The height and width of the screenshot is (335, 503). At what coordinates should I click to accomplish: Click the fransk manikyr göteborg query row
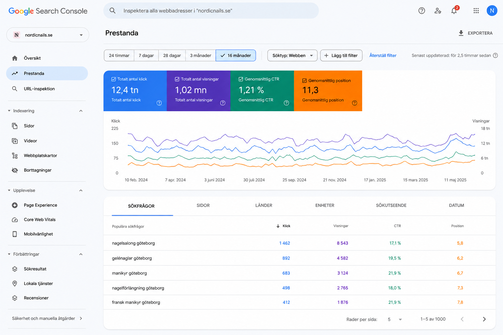299,302
